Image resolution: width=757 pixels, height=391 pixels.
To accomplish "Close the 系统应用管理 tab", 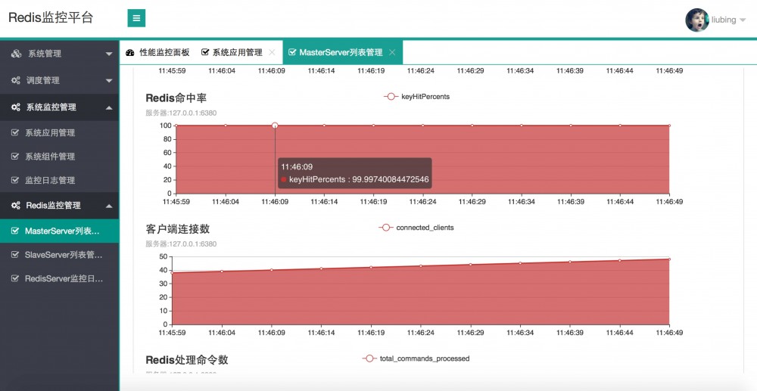I will (272, 52).
